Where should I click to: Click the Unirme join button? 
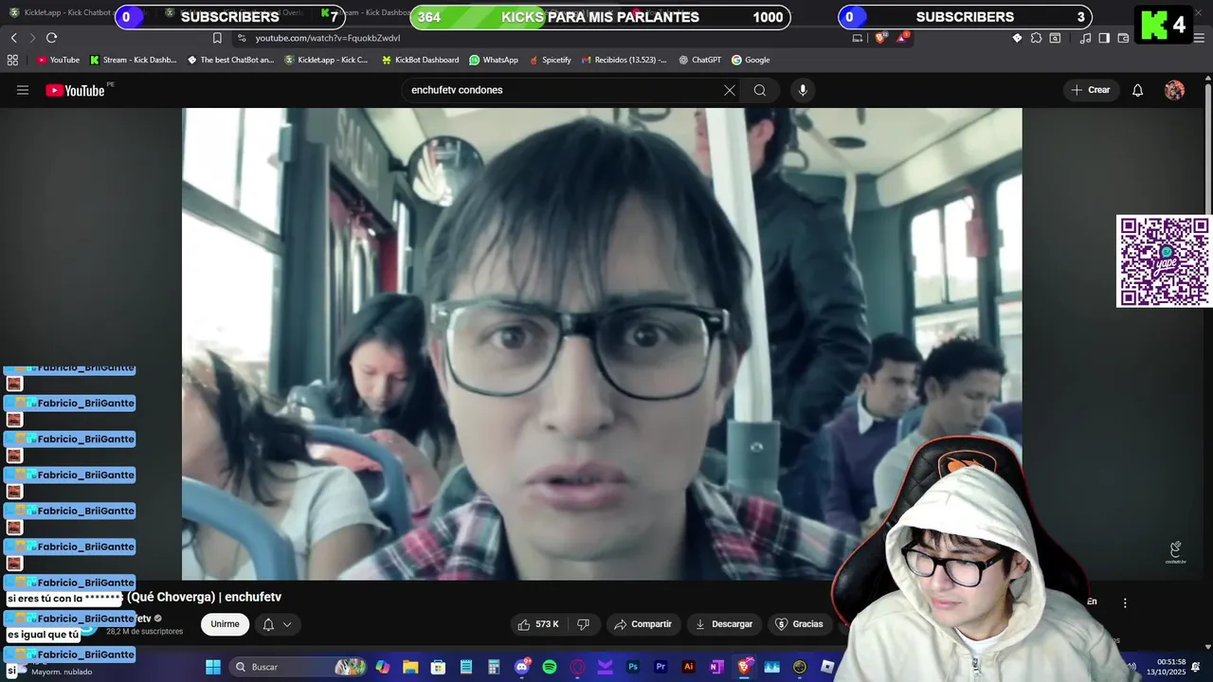coord(225,624)
